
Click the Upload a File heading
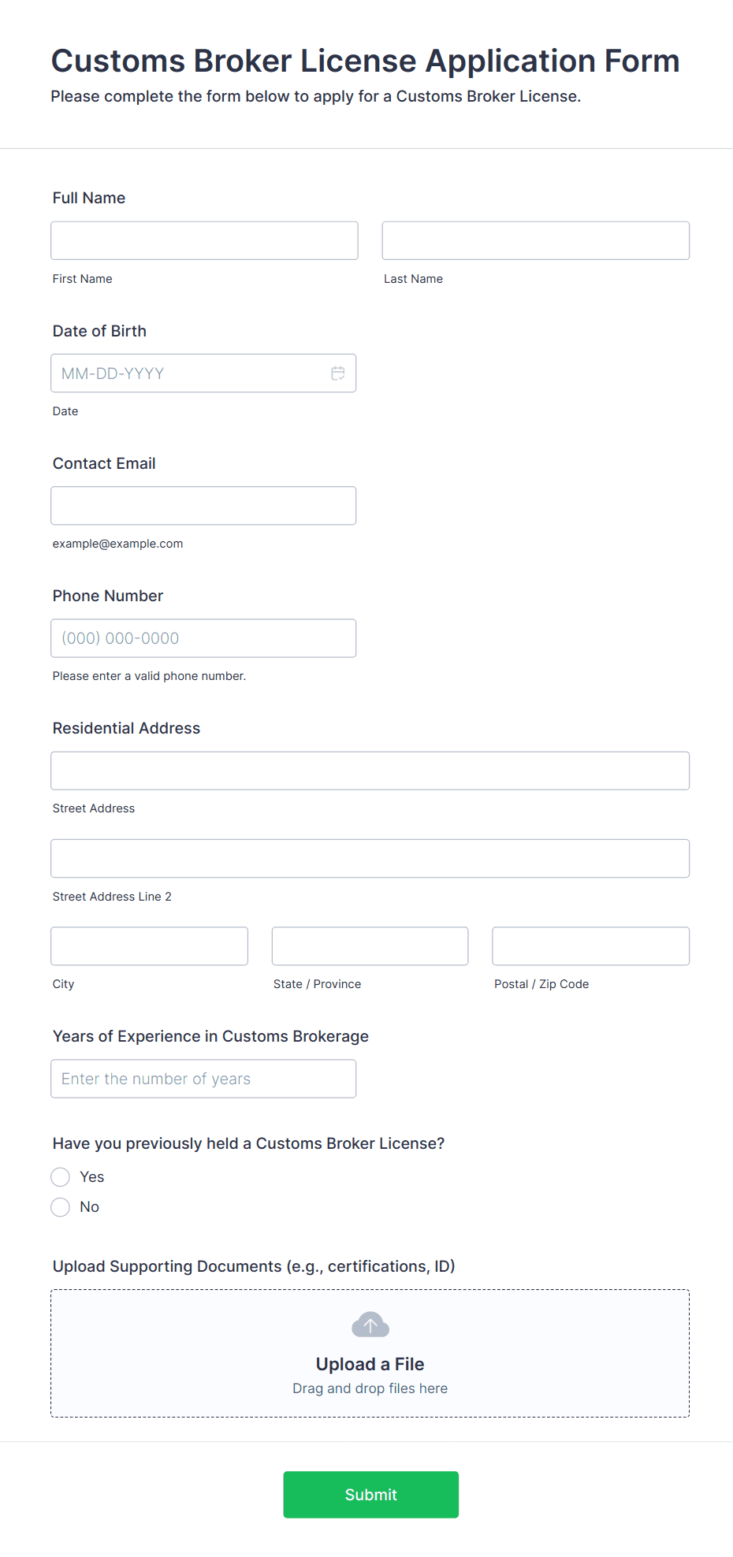point(370,1364)
